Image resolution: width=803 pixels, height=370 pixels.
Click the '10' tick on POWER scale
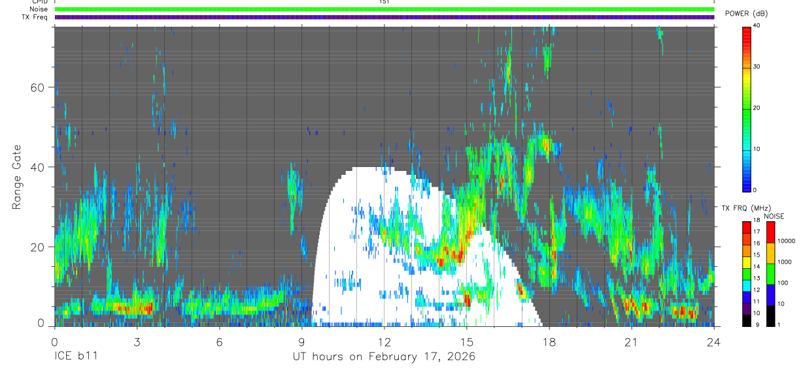point(758,149)
